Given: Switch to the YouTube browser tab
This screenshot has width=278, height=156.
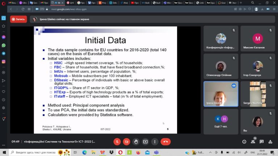Looking at the screenshot, I should tap(135, 3).
